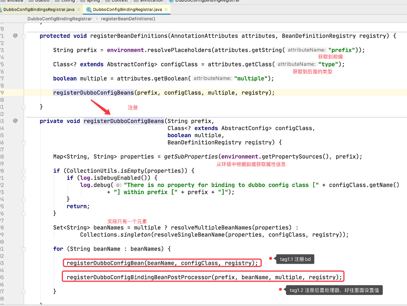Click the @ gutter icon beside registerBeanDefinitions method

[15, 35]
